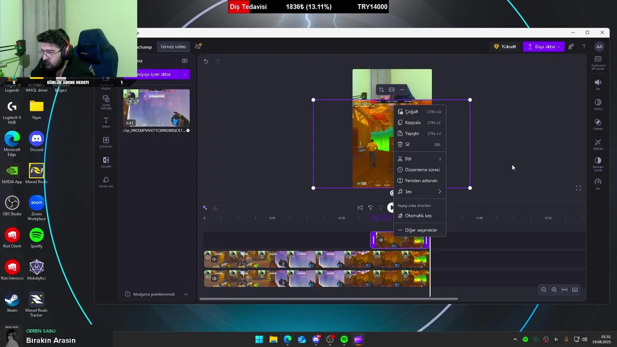The image size is (617, 347).
Task: Click the crop icon on the floating clip toolbar
Action: coord(381,90)
